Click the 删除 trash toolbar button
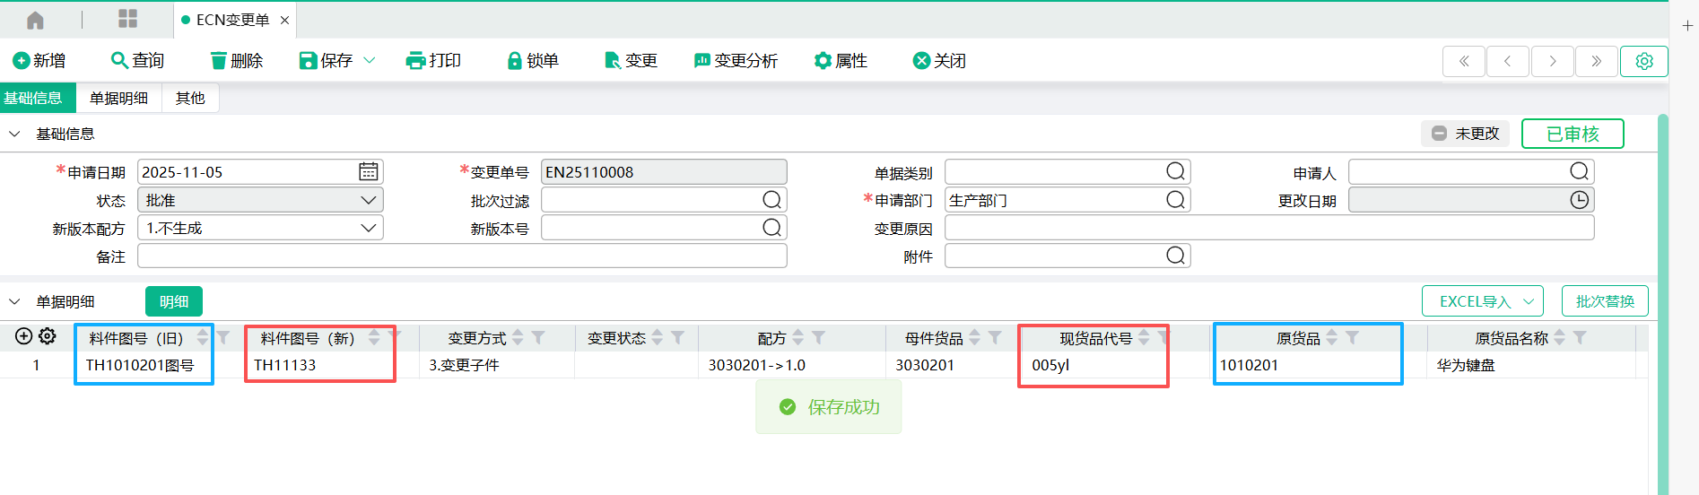The image size is (1699, 495). pyautogui.click(x=236, y=60)
